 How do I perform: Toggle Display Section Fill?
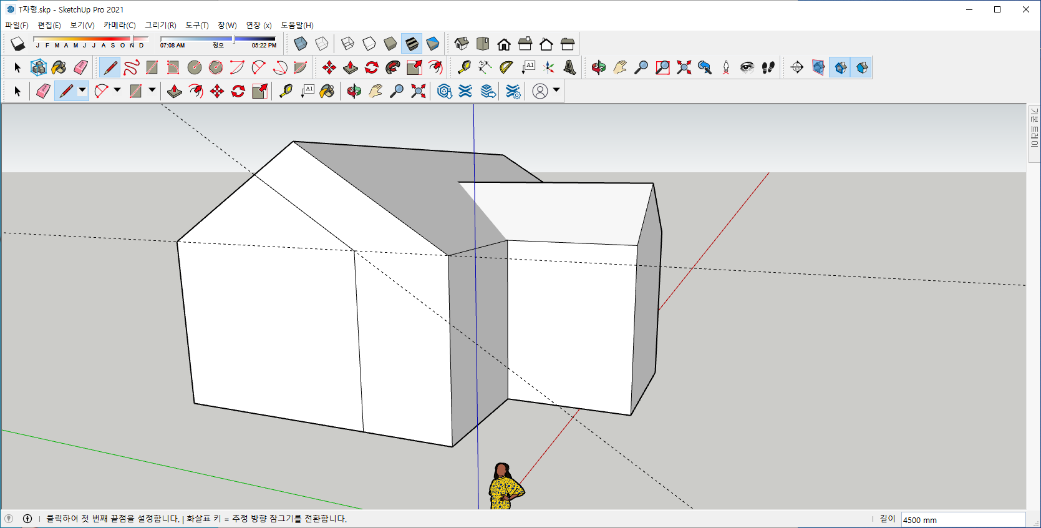[x=861, y=67]
